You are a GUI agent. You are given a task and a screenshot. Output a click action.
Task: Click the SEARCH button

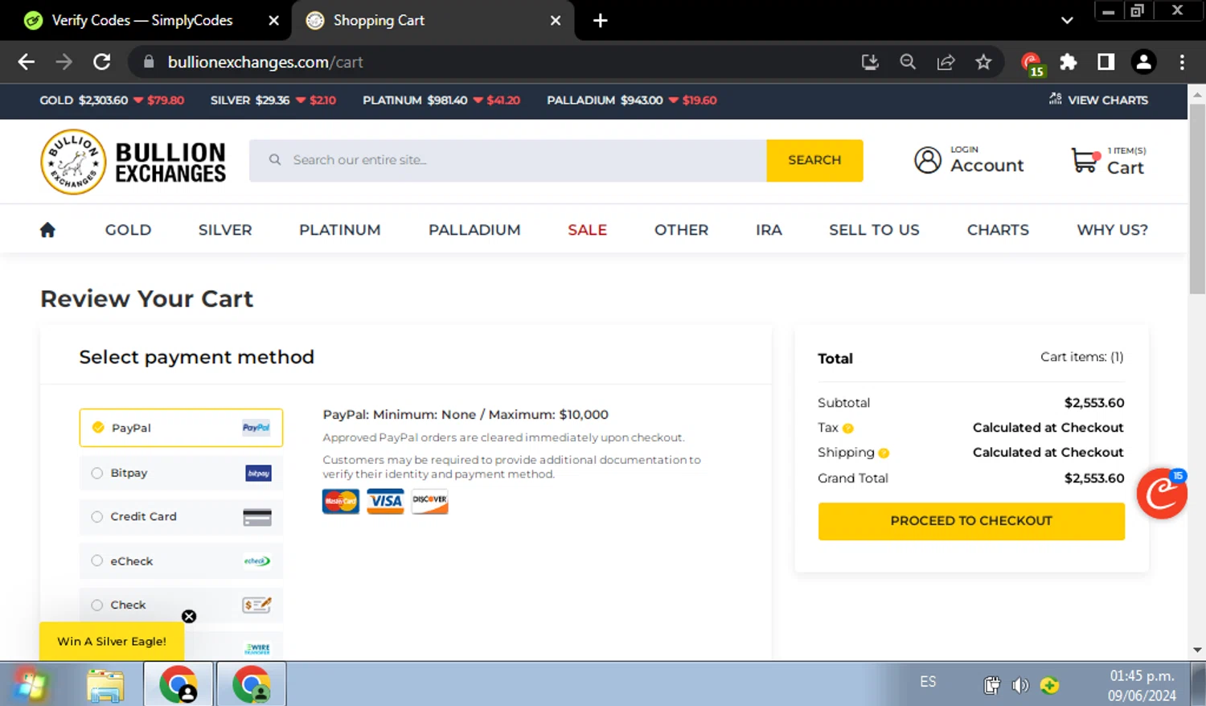pyautogui.click(x=814, y=160)
